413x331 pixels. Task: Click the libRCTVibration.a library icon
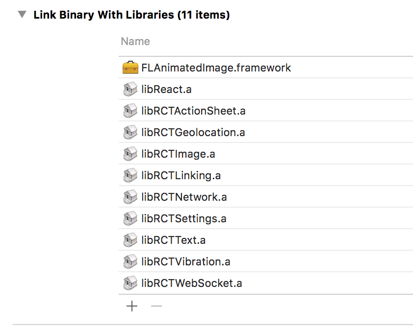pyautogui.click(x=130, y=262)
